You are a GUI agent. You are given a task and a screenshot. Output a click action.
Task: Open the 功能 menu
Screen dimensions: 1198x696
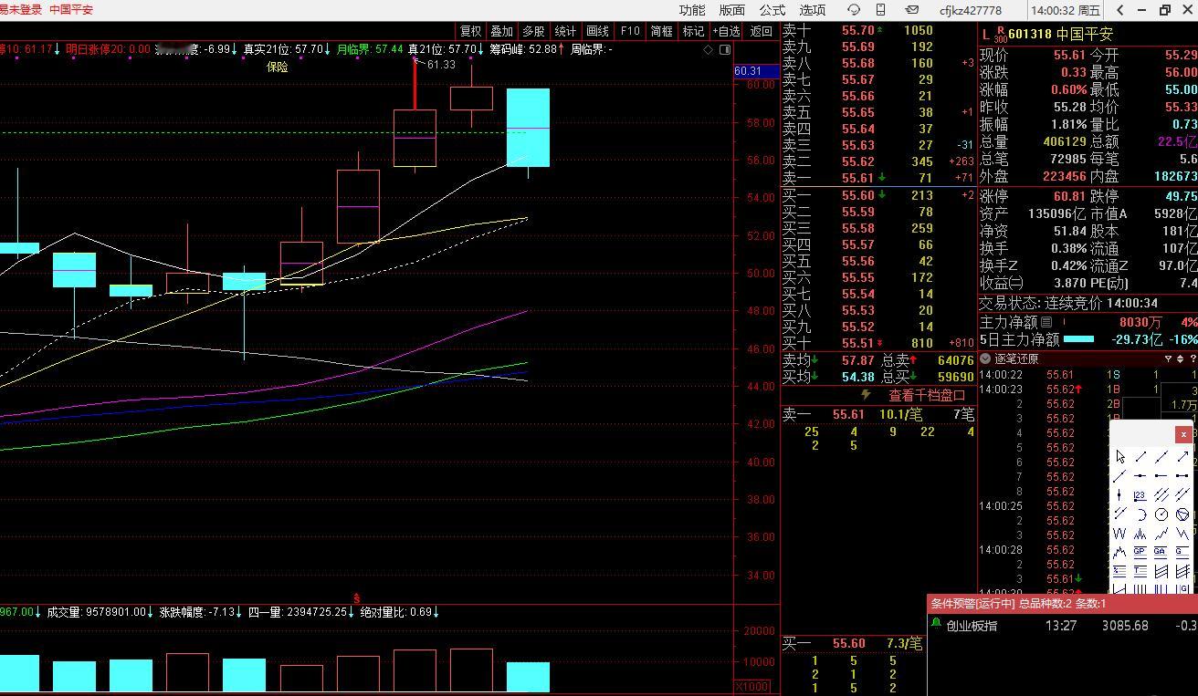[x=692, y=10]
